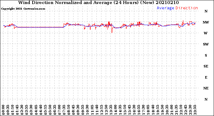Click the 01:10 time label
Screen dimensions: 214x116
tap(12, 110)
